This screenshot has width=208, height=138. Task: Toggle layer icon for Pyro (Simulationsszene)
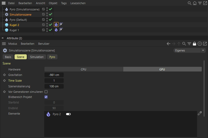(43, 9)
